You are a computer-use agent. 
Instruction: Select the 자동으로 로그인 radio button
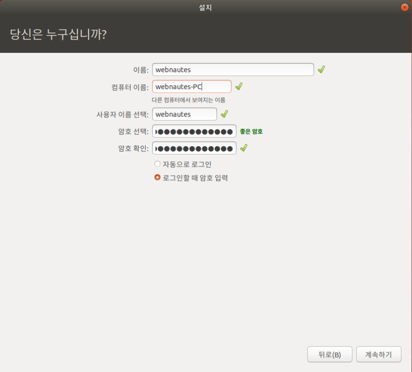click(157, 164)
